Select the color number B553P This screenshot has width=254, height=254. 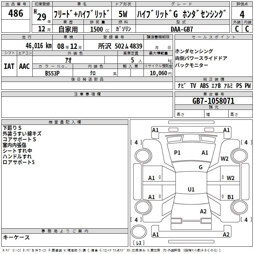[x=52, y=73]
